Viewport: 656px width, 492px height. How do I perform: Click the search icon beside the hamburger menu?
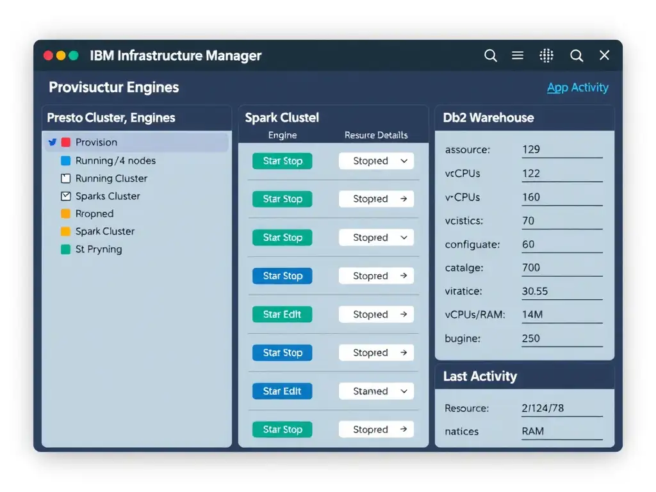[490, 55]
